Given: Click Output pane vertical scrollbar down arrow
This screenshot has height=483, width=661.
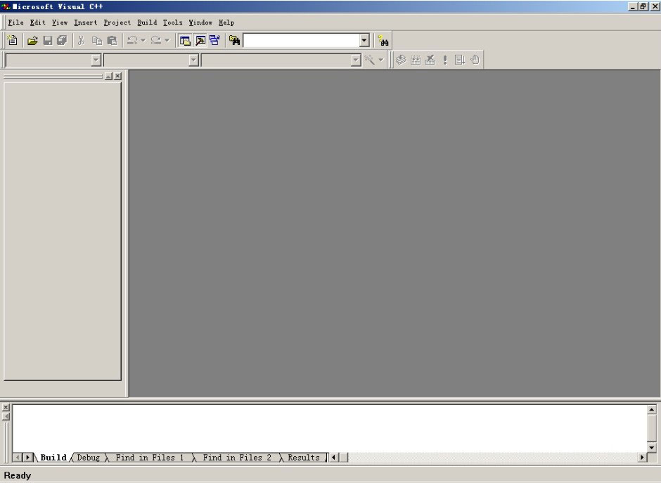Looking at the screenshot, I should pyautogui.click(x=652, y=448).
